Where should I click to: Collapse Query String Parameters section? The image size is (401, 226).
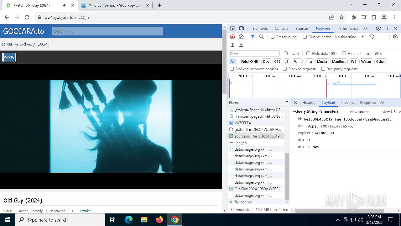[x=294, y=111]
